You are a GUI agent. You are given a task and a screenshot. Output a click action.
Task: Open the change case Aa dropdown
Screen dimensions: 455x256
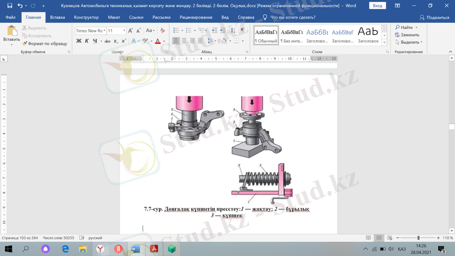point(150,31)
